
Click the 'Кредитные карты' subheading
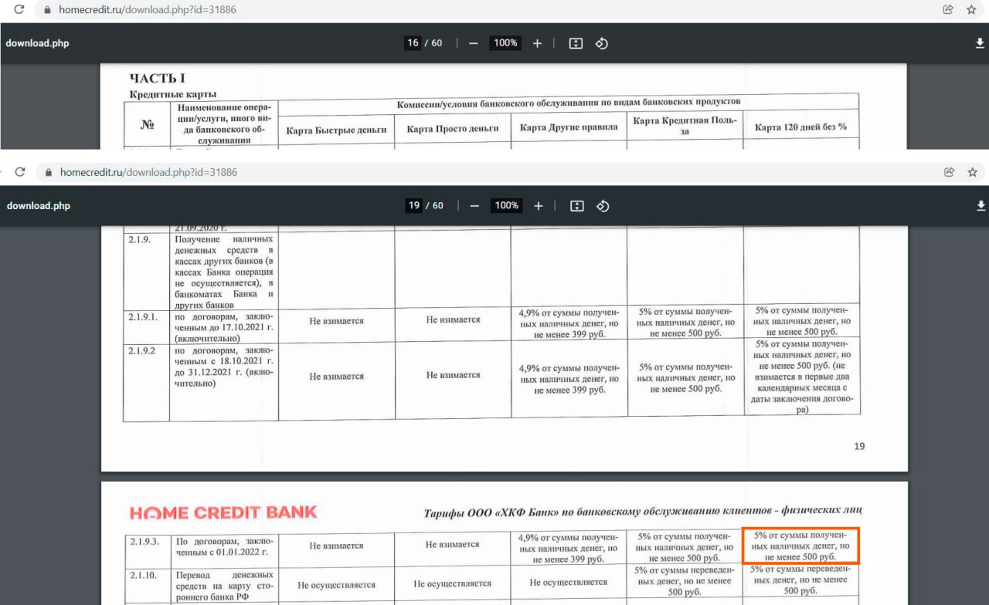[172, 94]
